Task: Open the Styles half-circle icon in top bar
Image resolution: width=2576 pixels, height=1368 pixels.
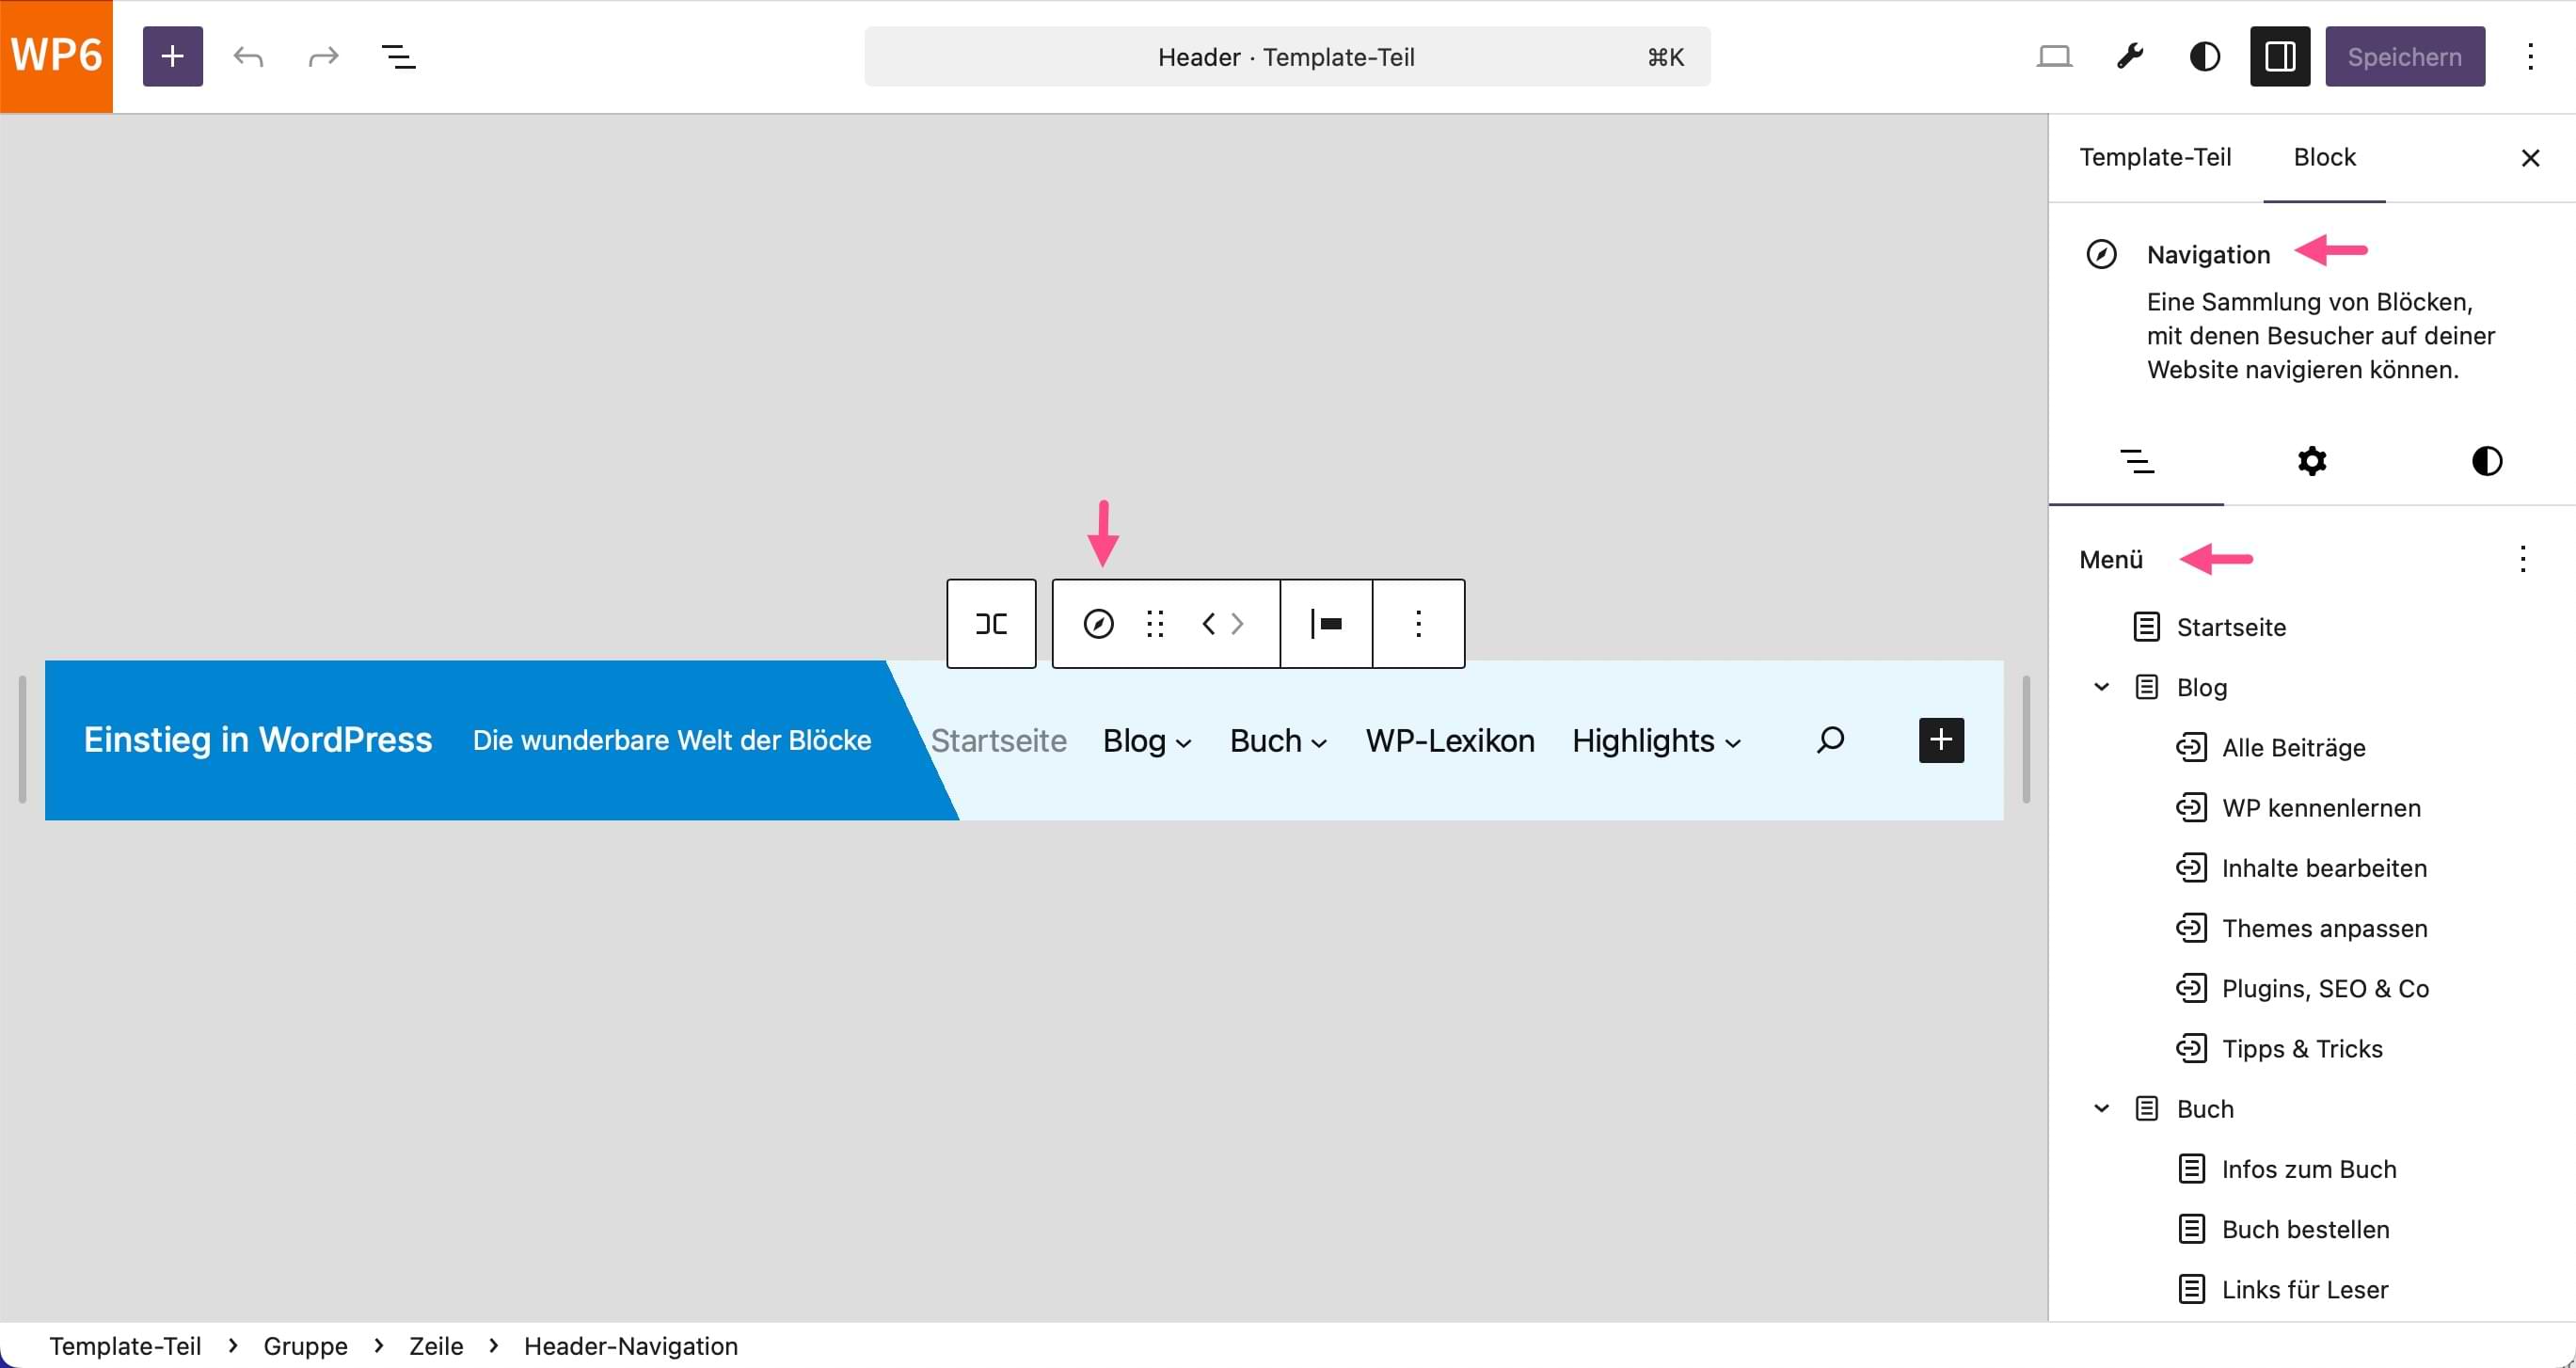Action: click(x=2204, y=57)
